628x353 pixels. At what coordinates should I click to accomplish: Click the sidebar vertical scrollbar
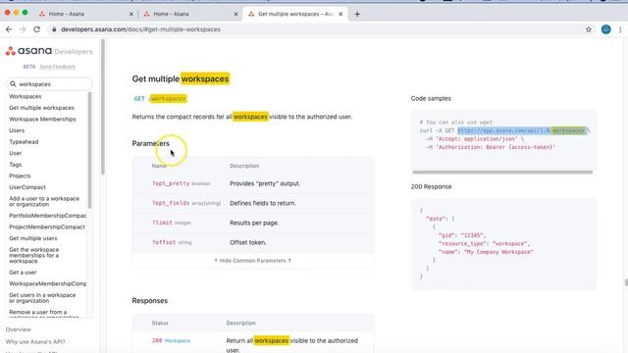(x=102, y=107)
